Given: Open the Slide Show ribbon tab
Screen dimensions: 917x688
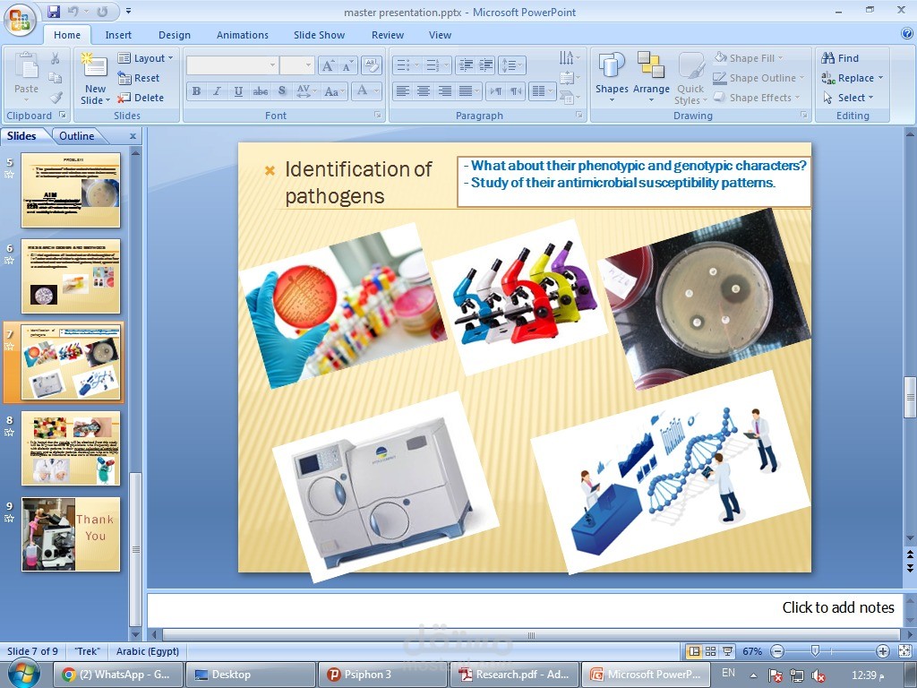Looking at the screenshot, I should (x=320, y=35).
